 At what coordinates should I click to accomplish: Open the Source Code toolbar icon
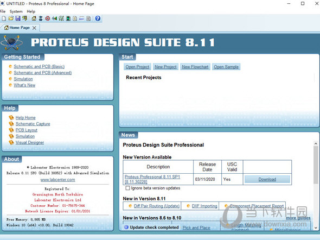click(x=82, y=18)
